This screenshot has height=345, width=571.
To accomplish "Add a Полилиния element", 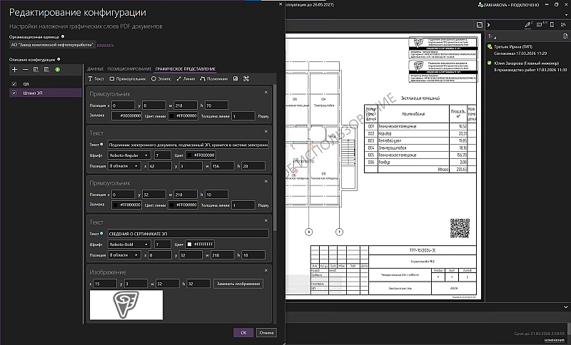I will pos(214,78).
